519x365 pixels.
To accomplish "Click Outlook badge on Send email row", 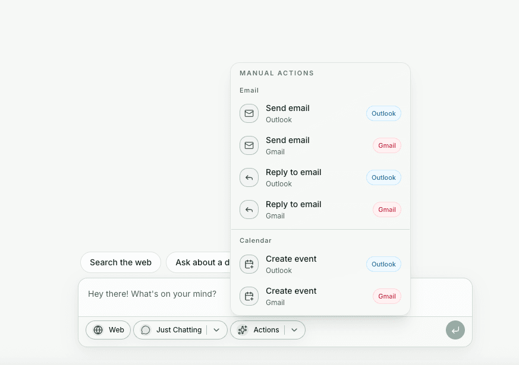I will click(383, 113).
